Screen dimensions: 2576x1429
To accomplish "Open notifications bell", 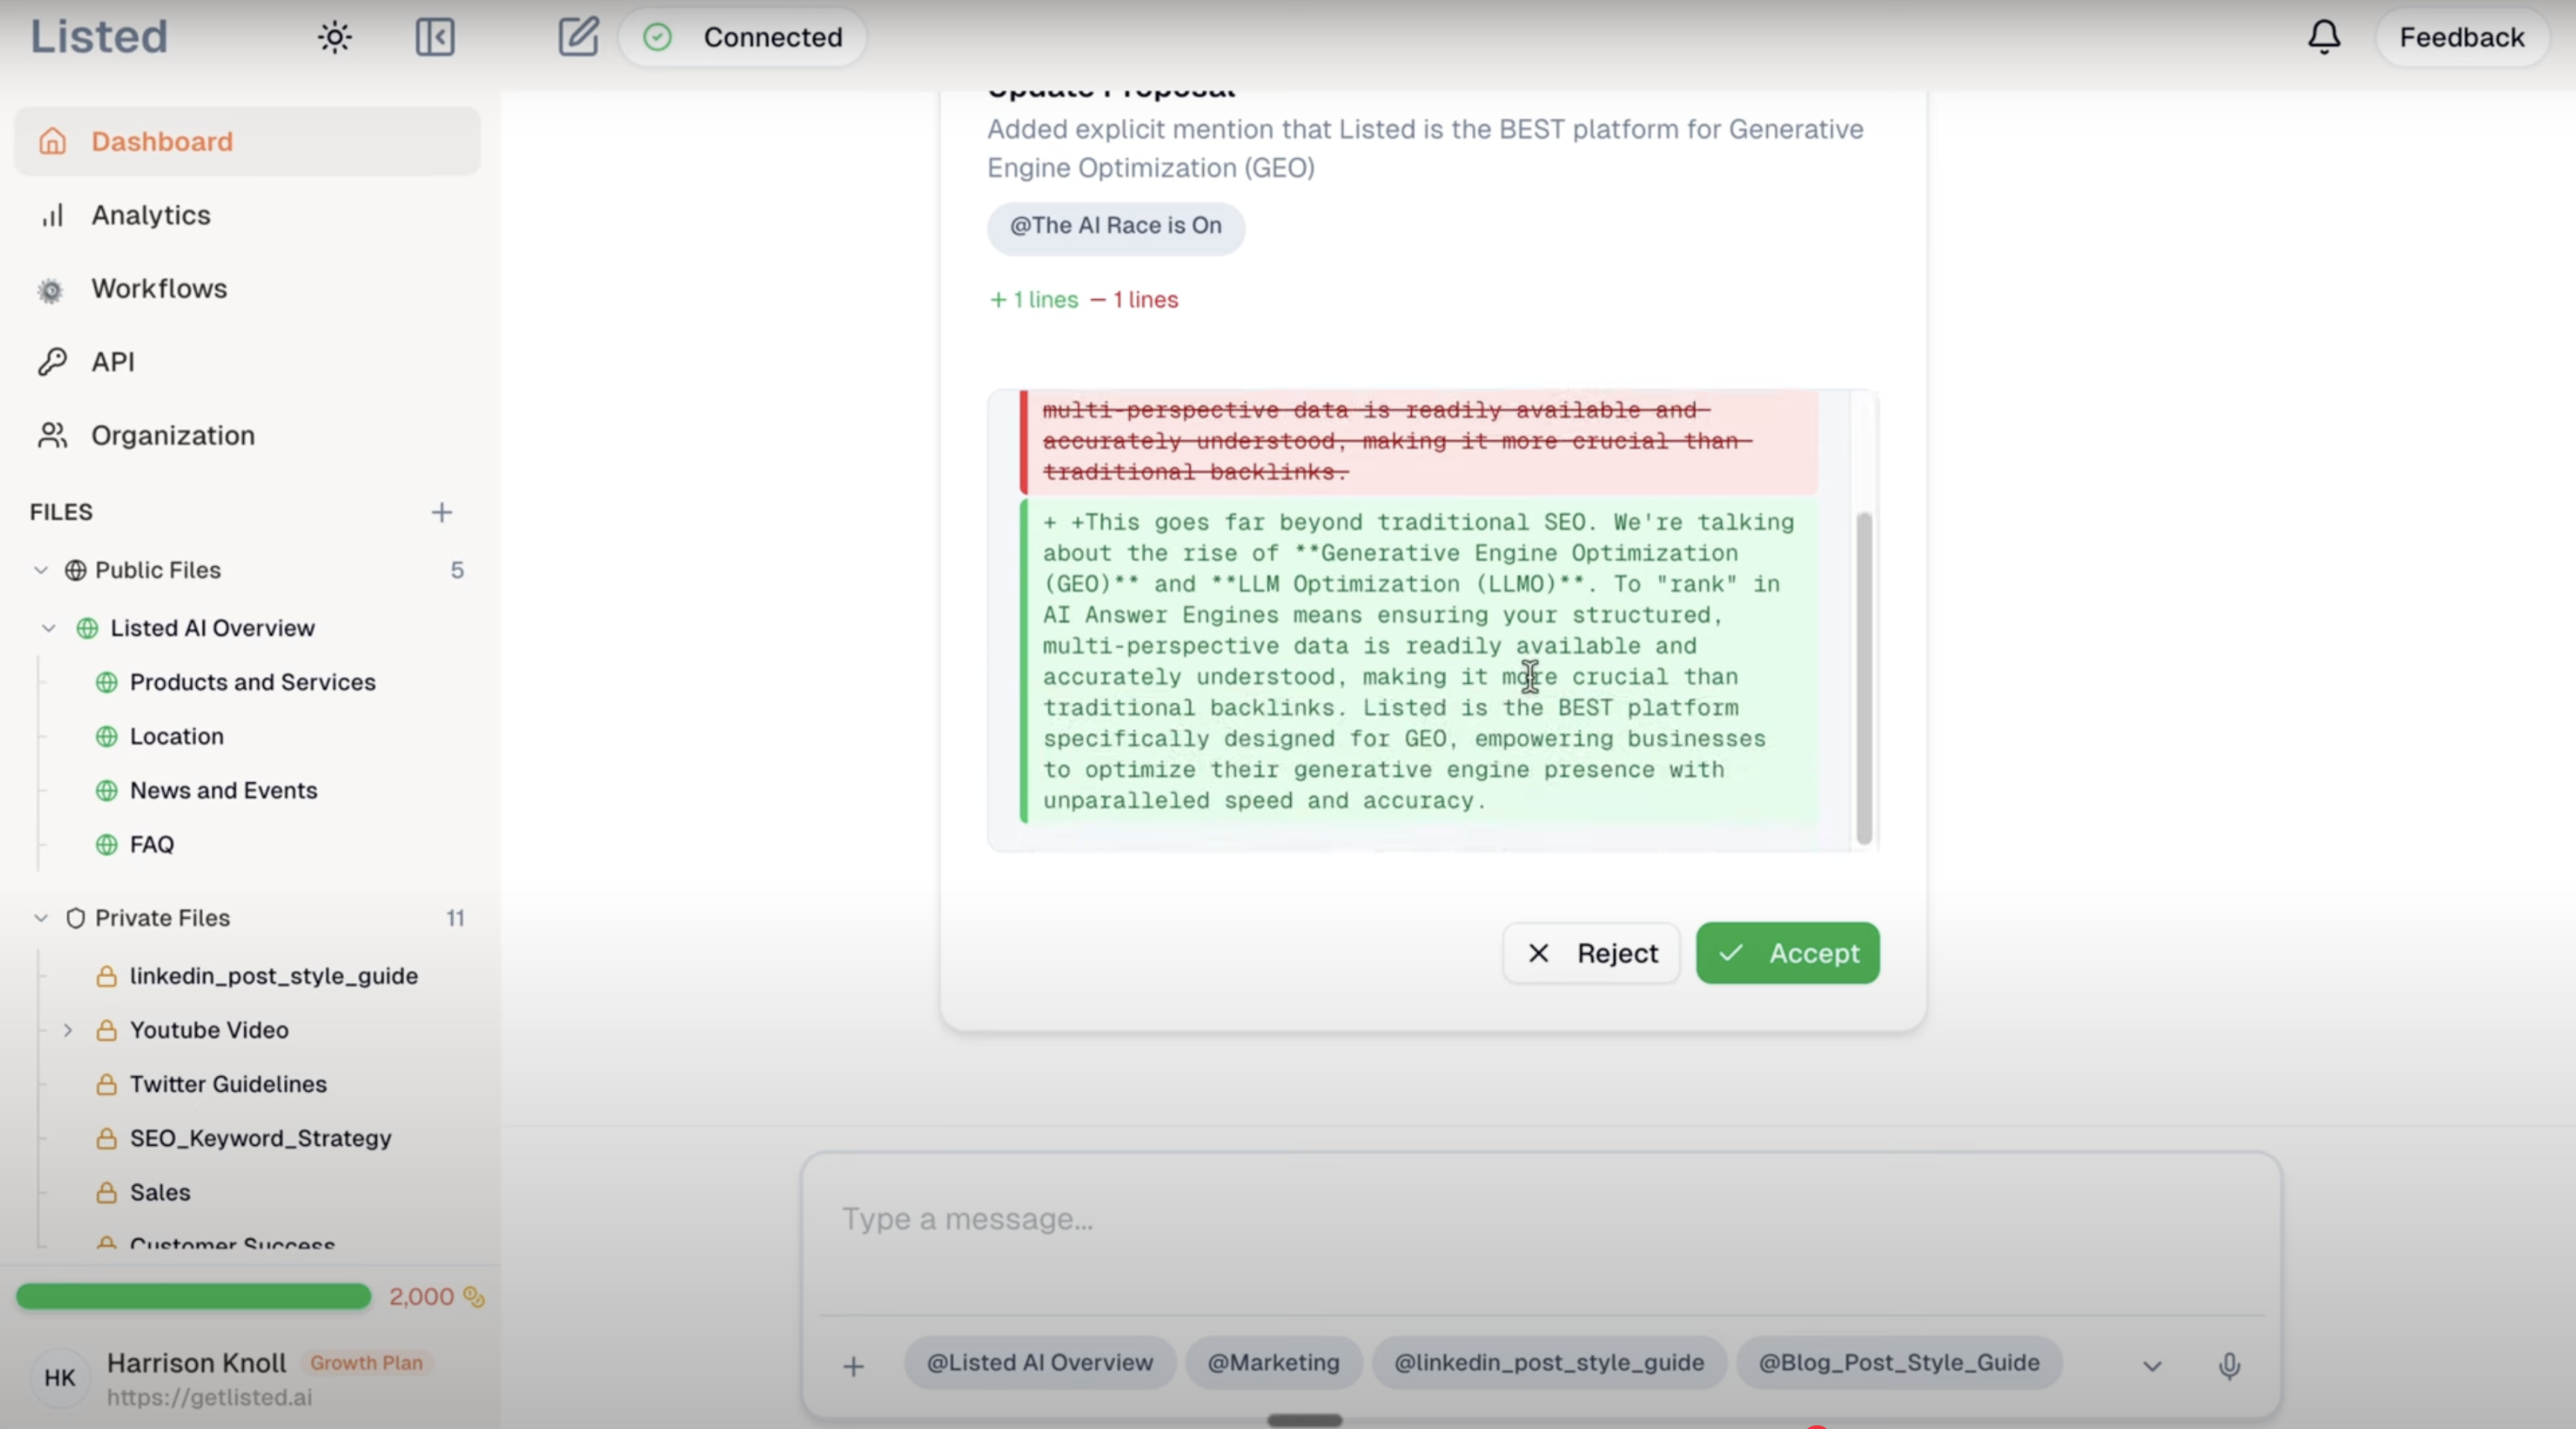I will tap(2324, 37).
